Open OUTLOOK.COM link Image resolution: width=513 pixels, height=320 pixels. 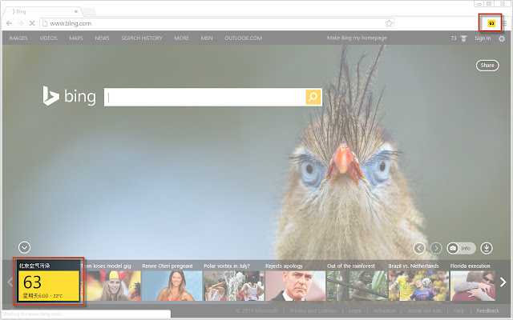pos(244,38)
